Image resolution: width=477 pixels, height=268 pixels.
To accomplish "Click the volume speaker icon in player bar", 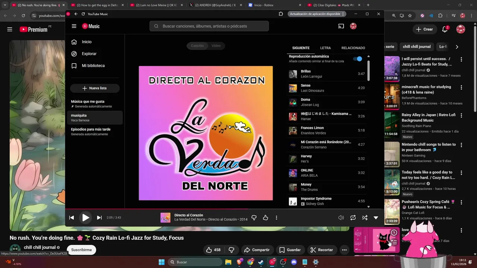I will (341, 218).
